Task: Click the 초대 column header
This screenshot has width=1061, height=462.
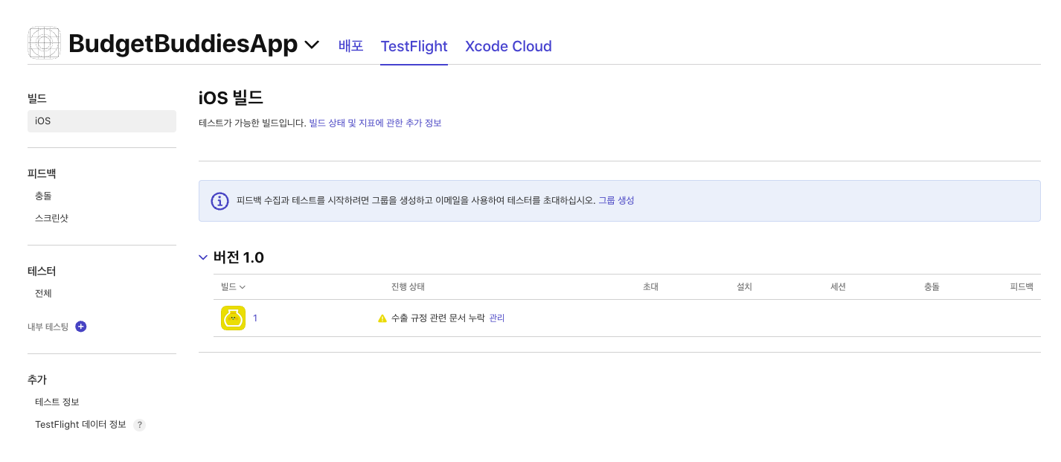Action: (x=650, y=286)
